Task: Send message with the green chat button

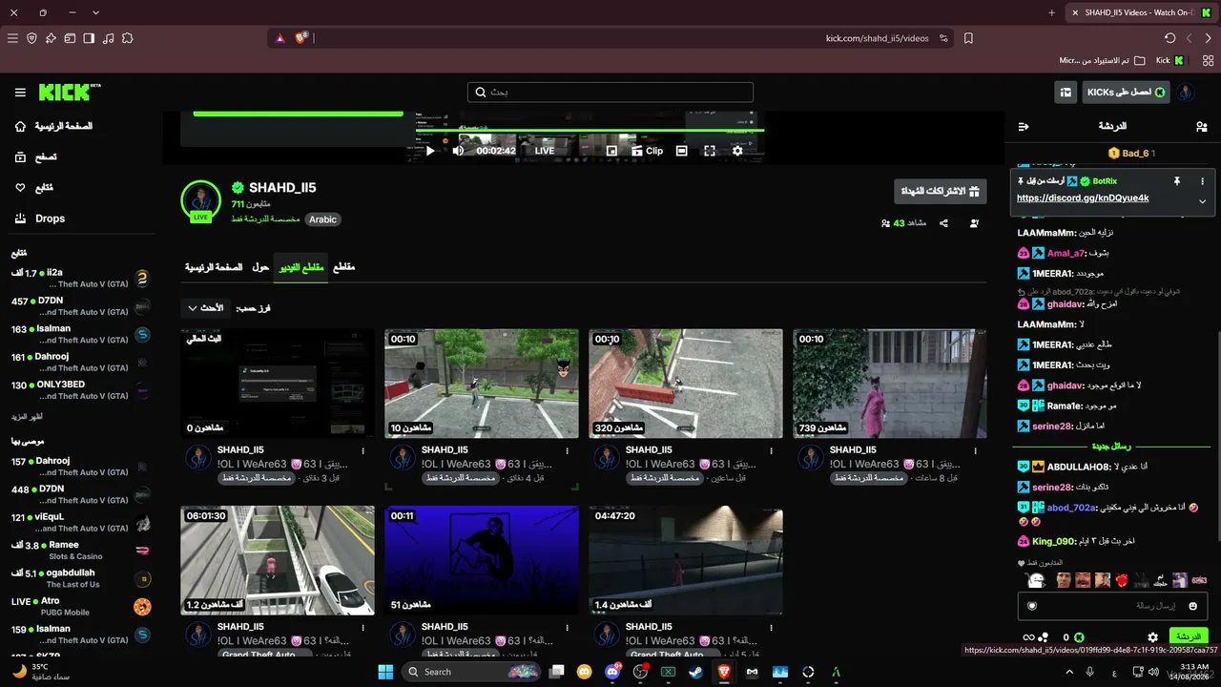Action: [x=1189, y=636]
